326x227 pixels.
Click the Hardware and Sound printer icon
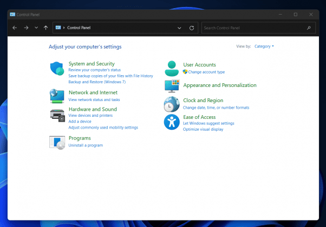(x=57, y=115)
